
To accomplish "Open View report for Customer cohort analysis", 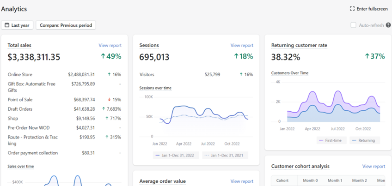I will tap(374, 166).
